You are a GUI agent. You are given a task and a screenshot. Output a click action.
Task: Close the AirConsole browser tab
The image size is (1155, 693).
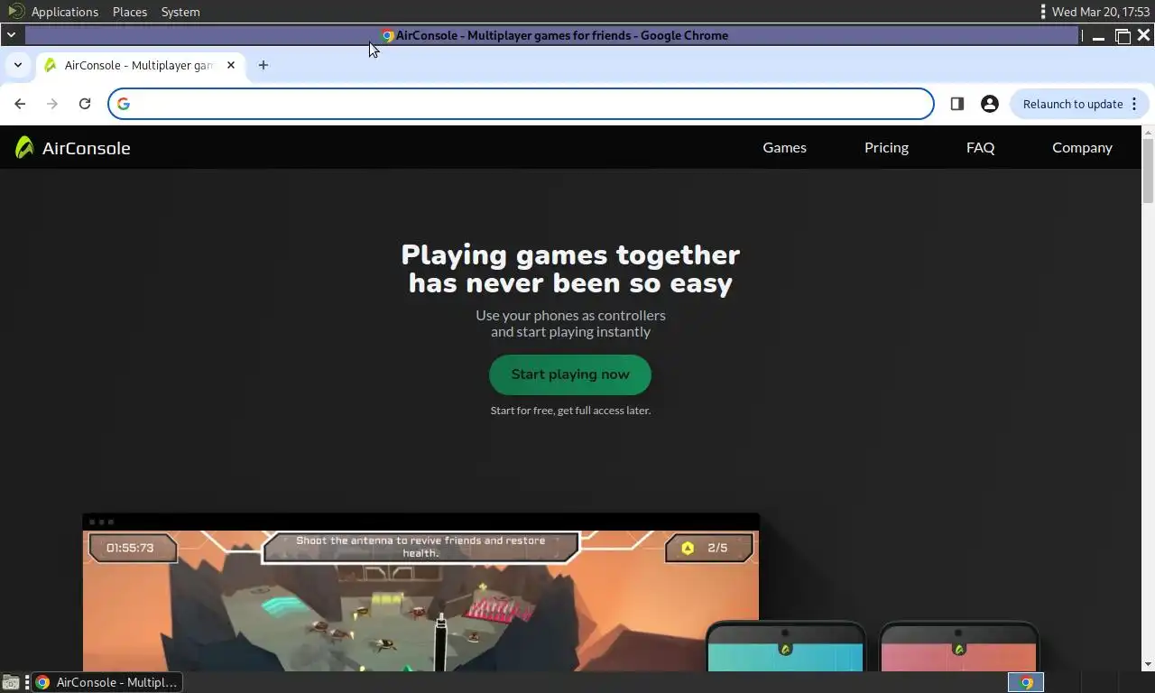pyautogui.click(x=231, y=65)
